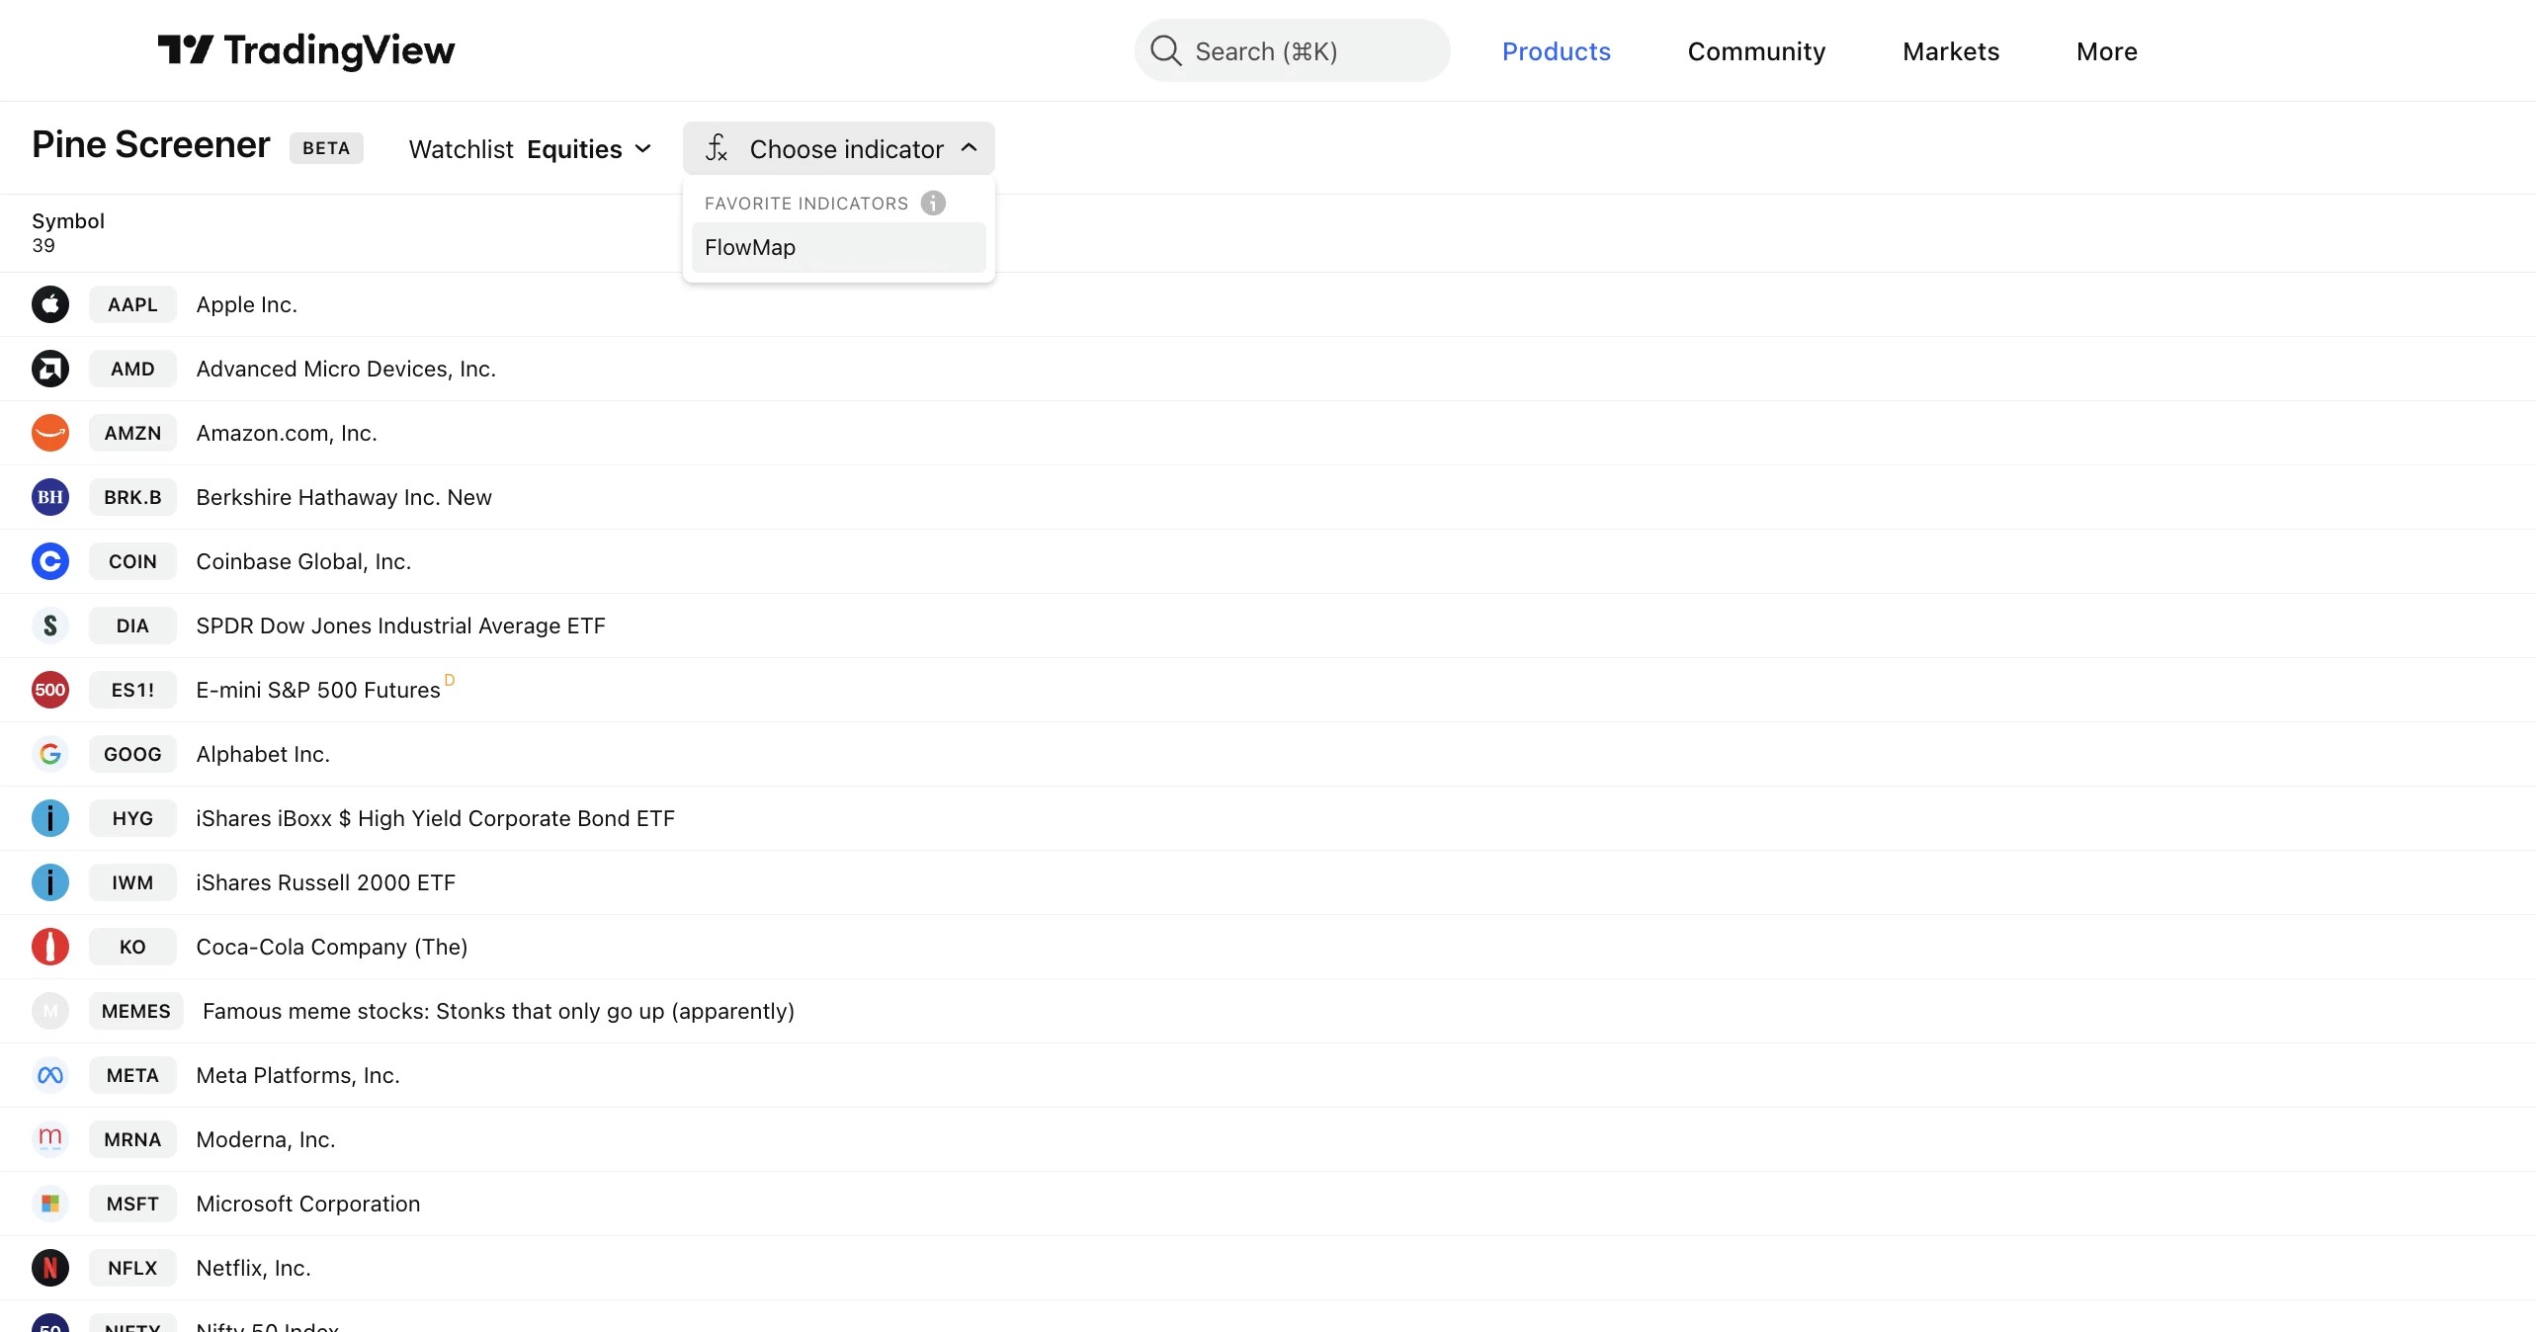This screenshot has width=2536, height=1332.
Task: Click the TradingView logo
Action: (305, 50)
